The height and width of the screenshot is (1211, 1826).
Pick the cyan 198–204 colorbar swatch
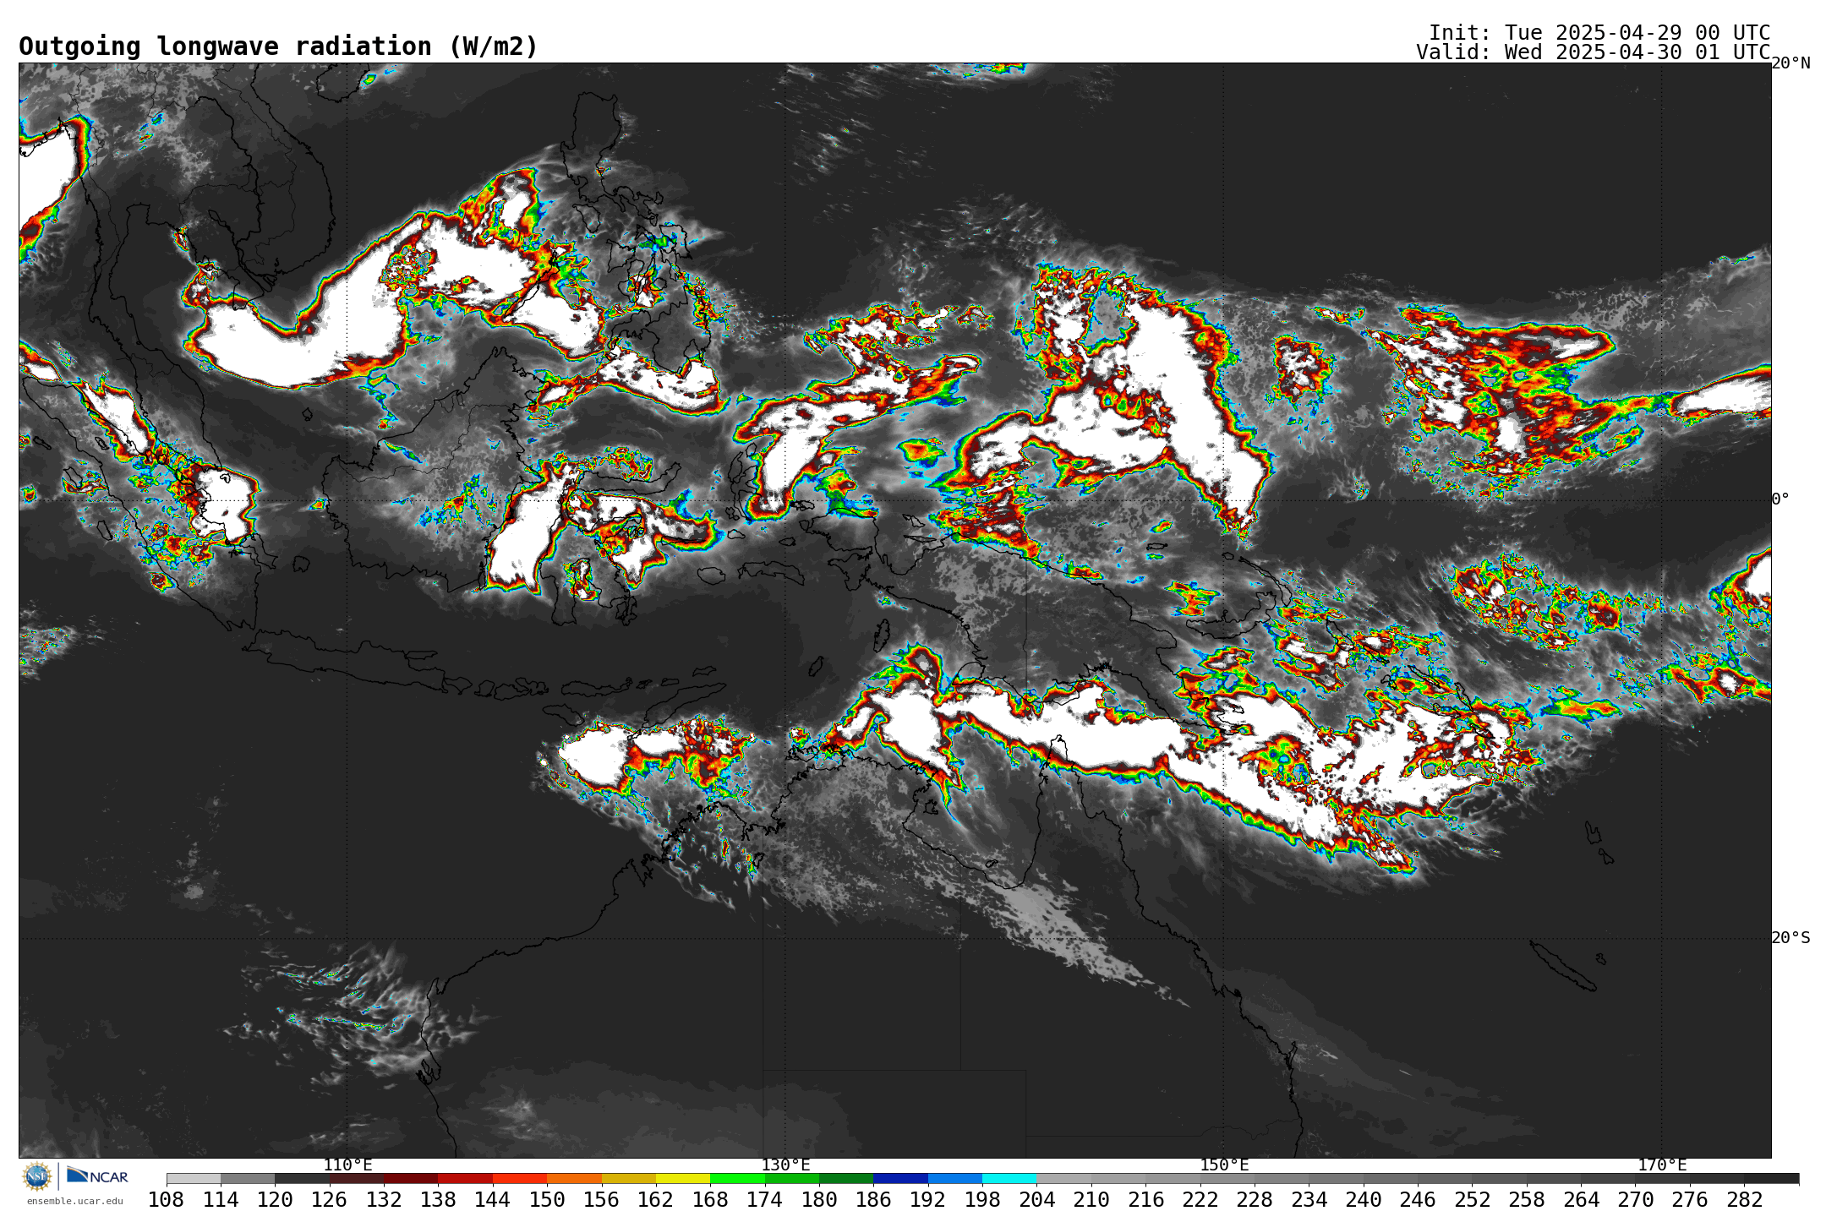[x=1009, y=1178]
